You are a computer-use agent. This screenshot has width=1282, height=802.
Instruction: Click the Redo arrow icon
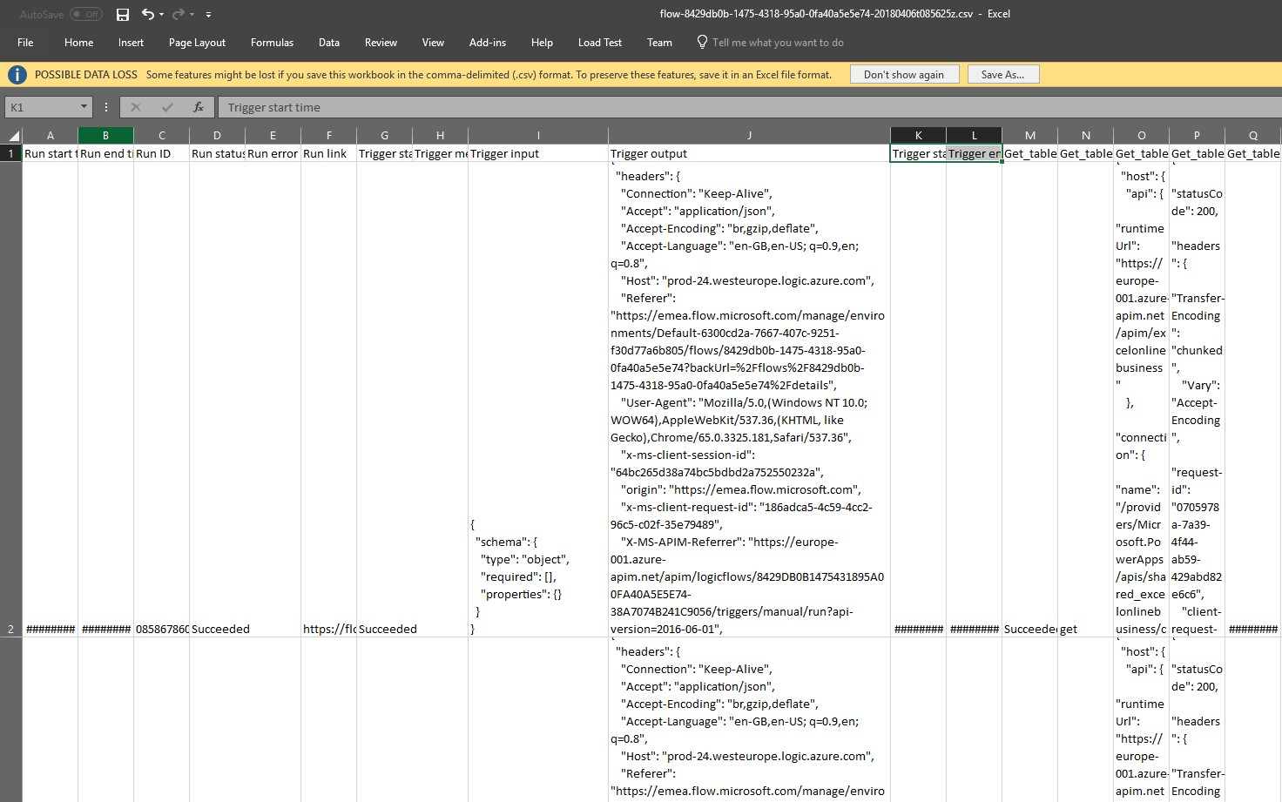click(x=179, y=14)
